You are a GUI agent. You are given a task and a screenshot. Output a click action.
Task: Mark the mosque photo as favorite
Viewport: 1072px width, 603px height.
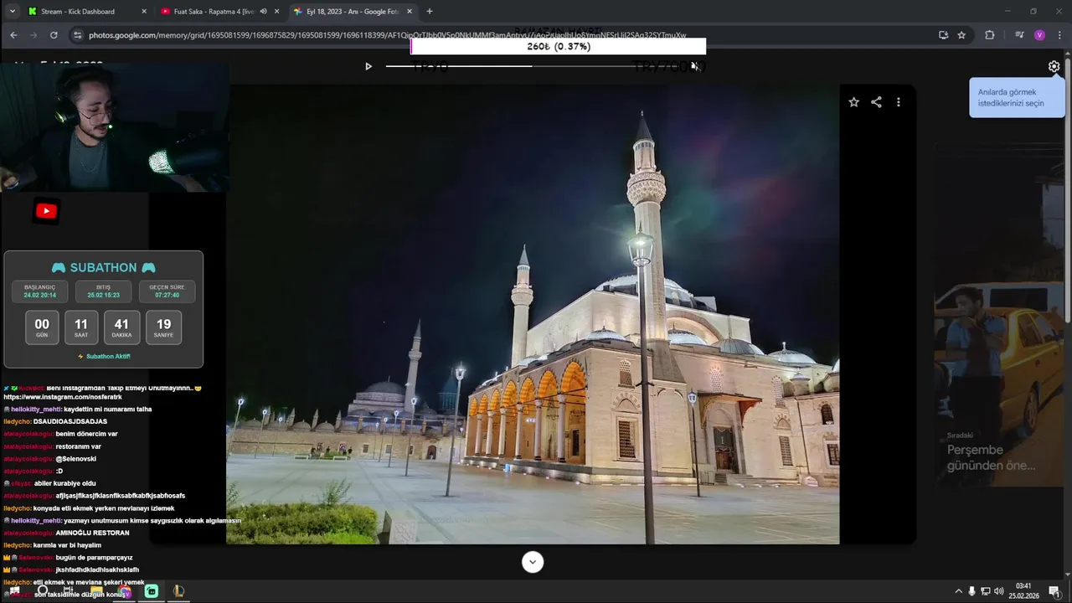pyautogui.click(x=853, y=102)
